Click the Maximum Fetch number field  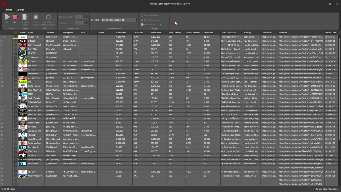pyautogui.click(x=81, y=17)
